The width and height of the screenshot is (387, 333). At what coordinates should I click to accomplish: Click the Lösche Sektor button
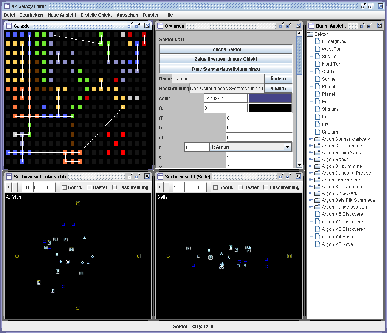tap(226, 49)
